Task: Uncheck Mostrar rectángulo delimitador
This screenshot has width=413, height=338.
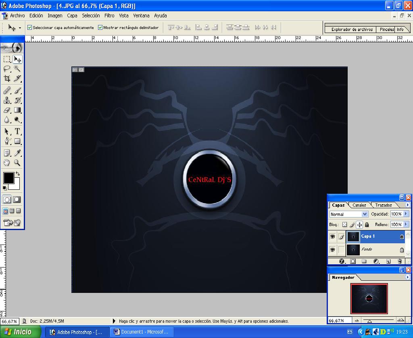Action: [100, 28]
